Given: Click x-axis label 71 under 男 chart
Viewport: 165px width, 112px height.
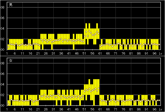Looking at the screenshot, I should click(x=115, y=54).
